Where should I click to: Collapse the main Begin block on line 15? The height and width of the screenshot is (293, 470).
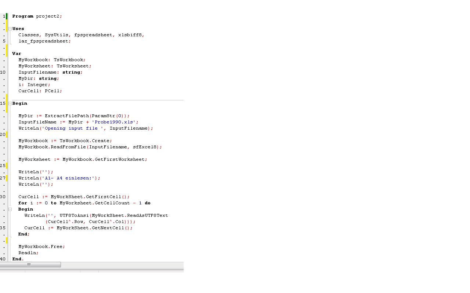coord(10,103)
